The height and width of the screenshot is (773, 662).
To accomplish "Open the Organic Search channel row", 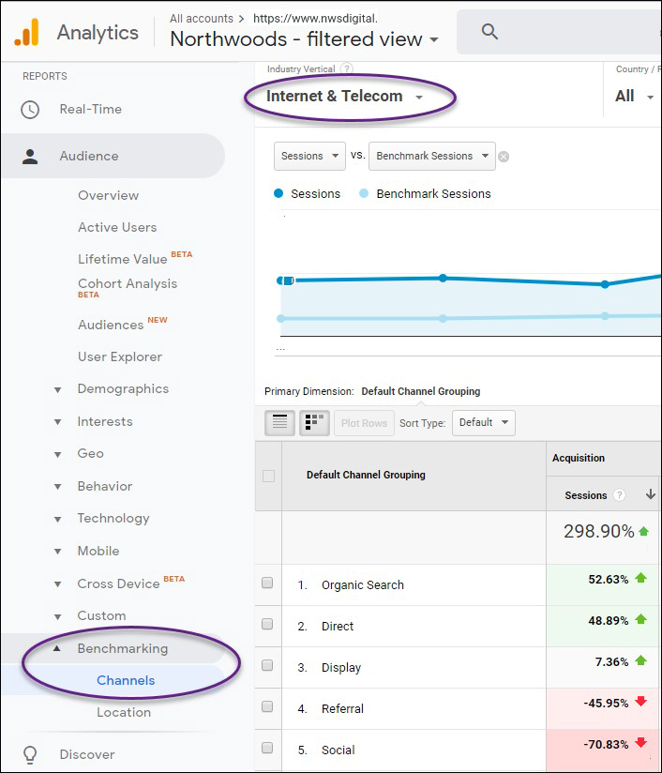I will tap(362, 585).
